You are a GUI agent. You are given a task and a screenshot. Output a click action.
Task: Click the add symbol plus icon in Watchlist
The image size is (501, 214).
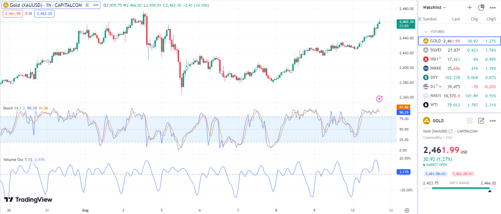(470, 8)
